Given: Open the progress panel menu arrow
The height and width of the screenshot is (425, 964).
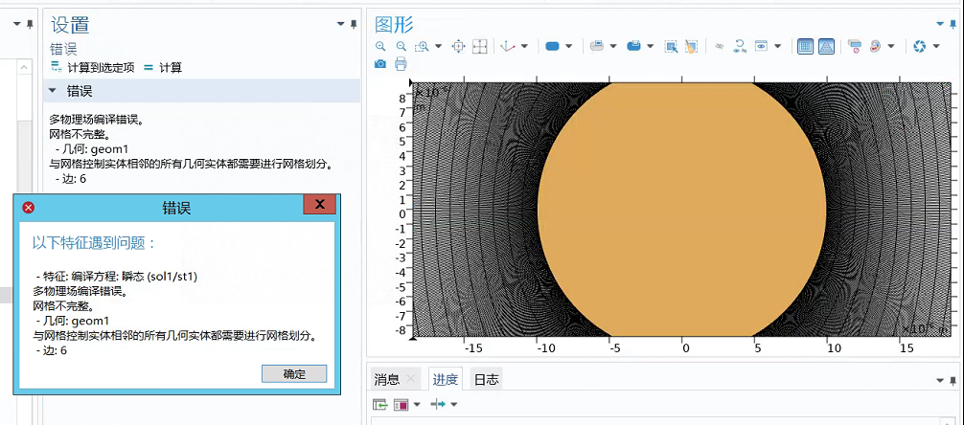Looking at the screenshot, I should coord(939,381).
